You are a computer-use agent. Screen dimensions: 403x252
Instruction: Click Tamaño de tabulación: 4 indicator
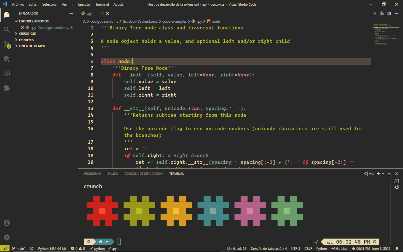pyautogui.click(x=269, y=248)
